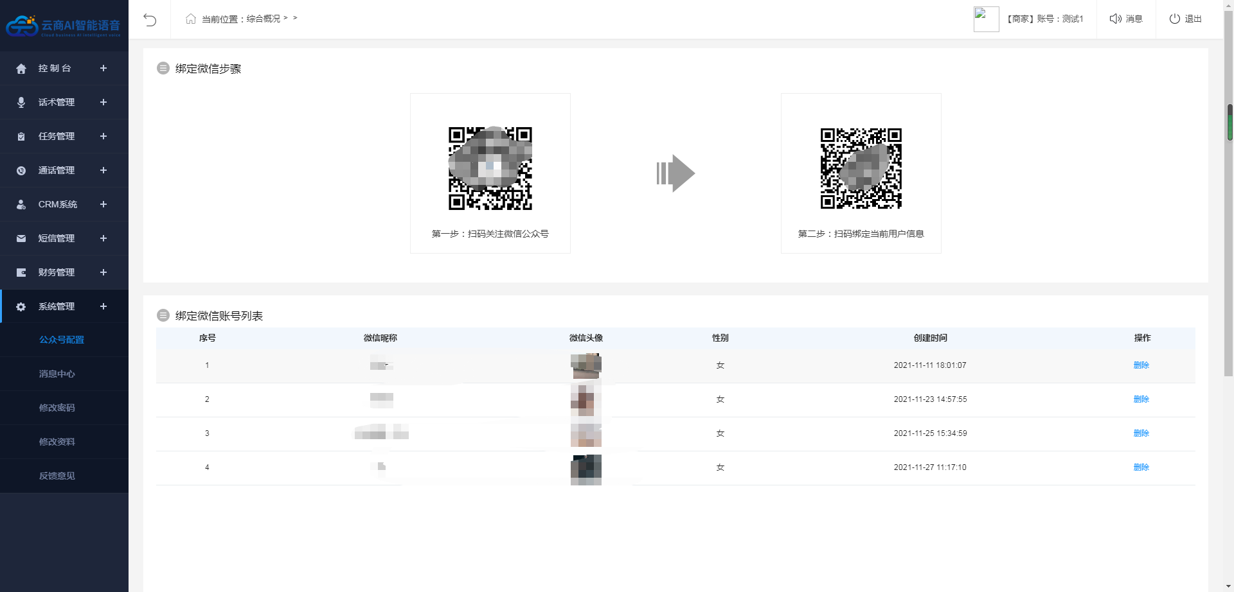Open 公众号配置 submenu item
Screen dimensions: 1234x592
(x=62, y=340)
